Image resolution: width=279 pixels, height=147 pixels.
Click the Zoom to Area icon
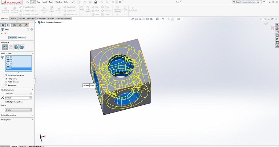136,19
